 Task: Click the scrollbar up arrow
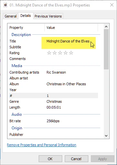[x=106, y=27]
